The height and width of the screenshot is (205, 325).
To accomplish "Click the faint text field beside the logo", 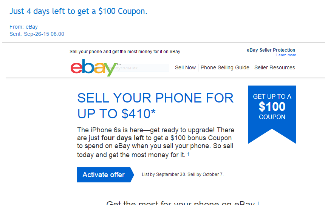I will click(144, 68).
